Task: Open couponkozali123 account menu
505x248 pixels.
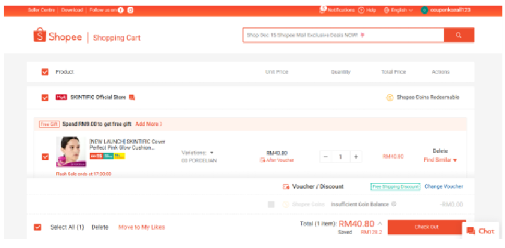Action: click(446, 10)
